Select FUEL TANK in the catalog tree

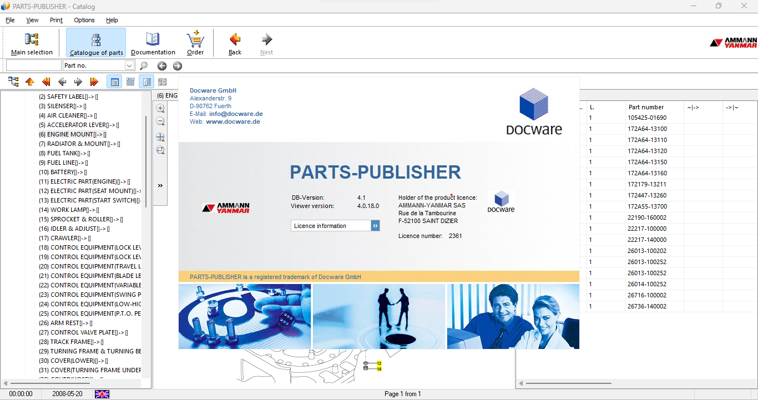[64, 153]
